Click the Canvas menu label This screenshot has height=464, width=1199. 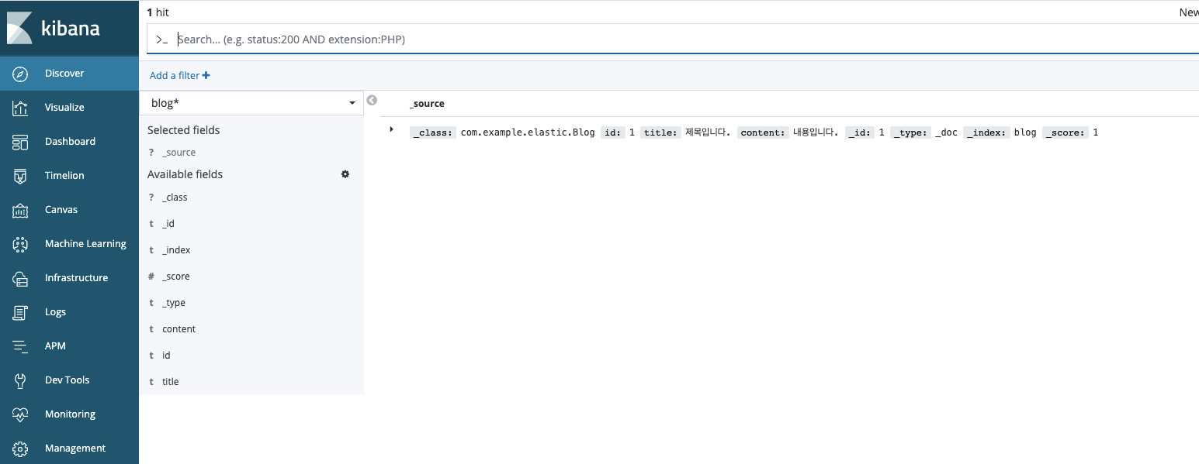61,210
